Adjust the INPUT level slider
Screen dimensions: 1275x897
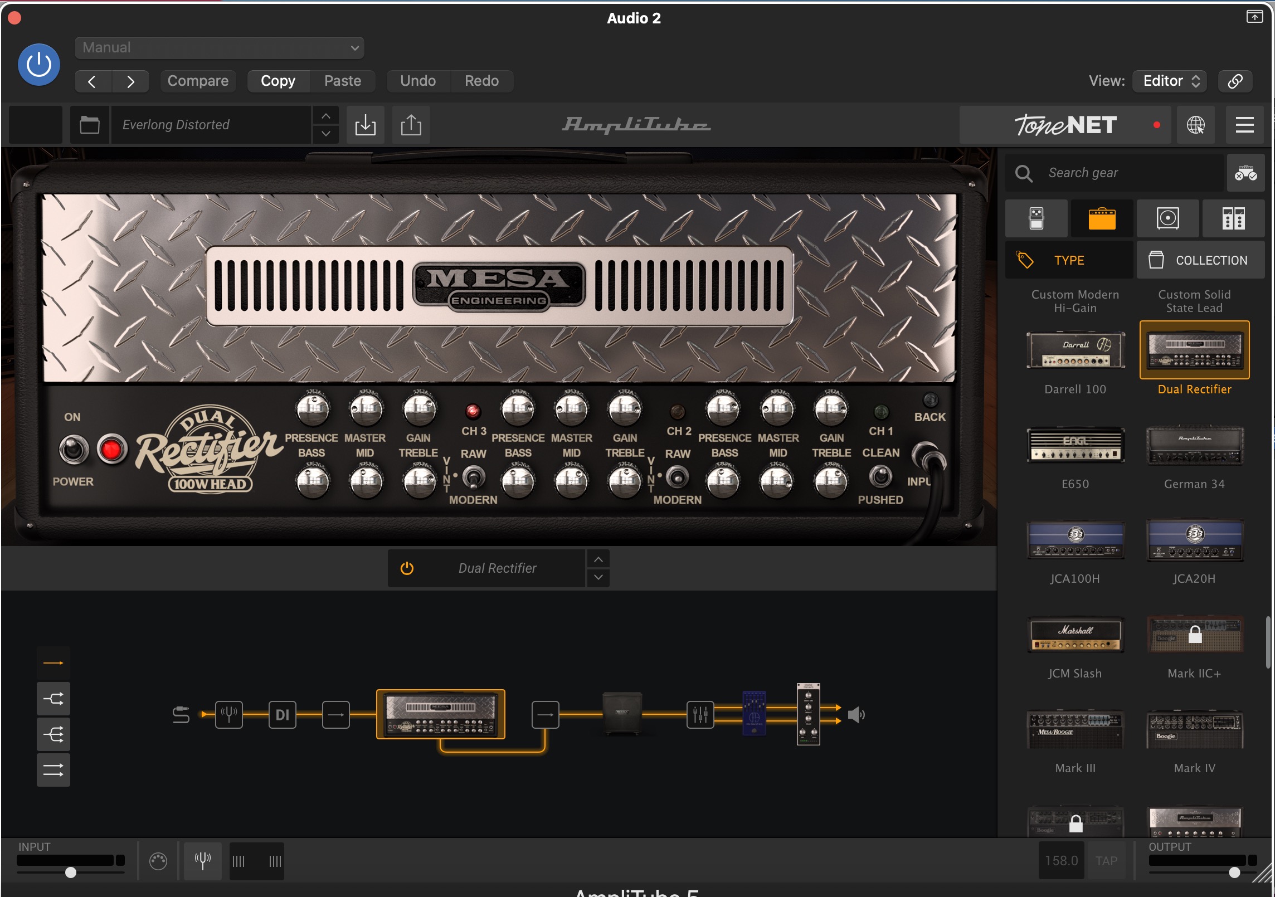71,872
